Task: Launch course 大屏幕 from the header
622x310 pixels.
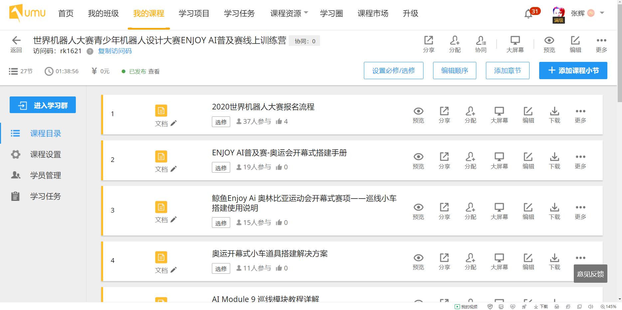Action: (x=515, y=44)
